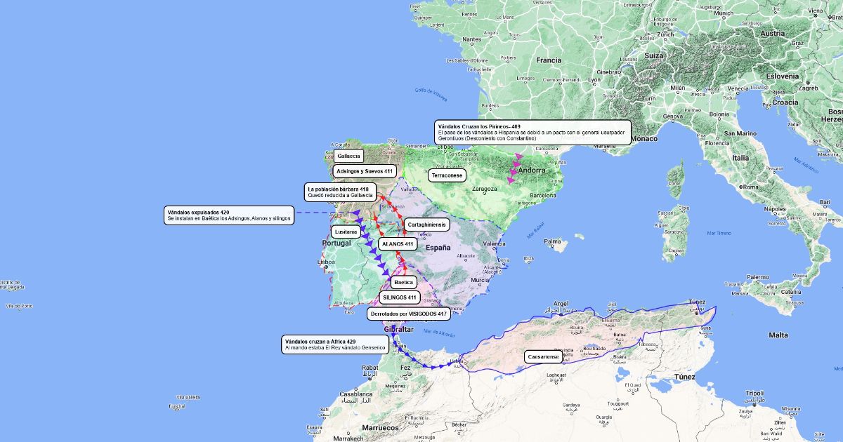Select the Mar Tirreno sea label
The image size is (843, 442).
[719, 232]
